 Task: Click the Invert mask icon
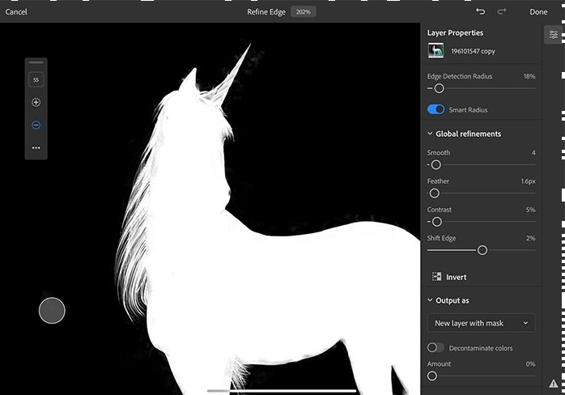coord(436,277)
